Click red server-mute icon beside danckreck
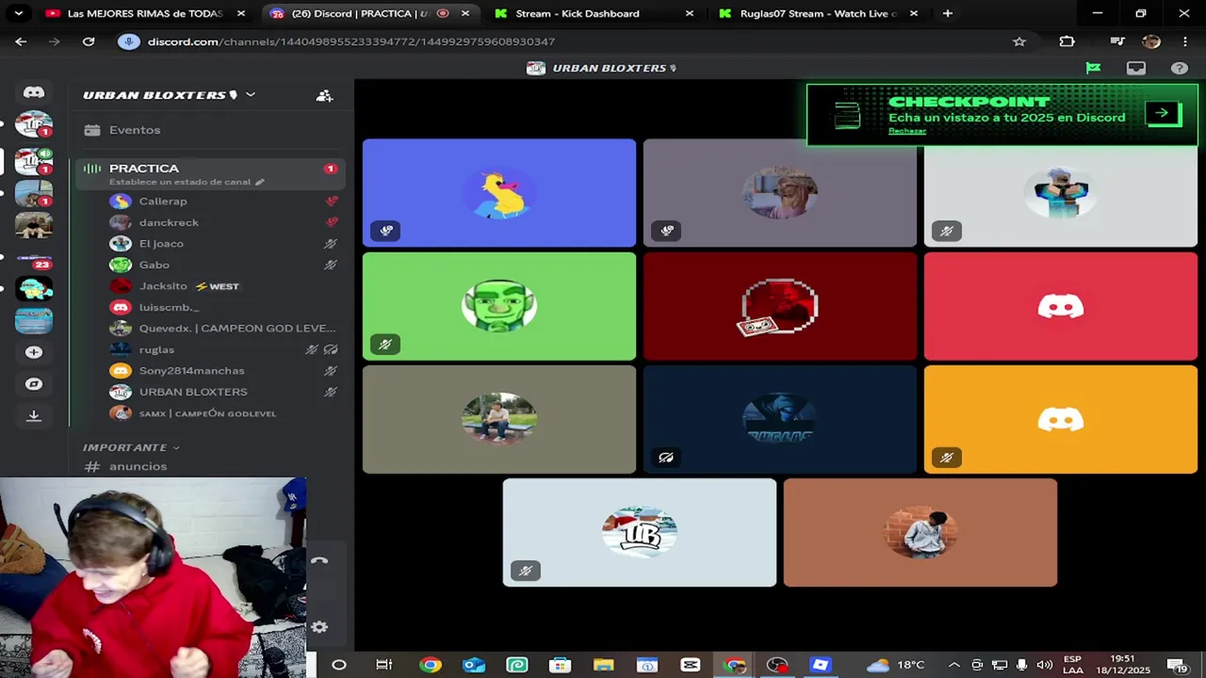The height and width of the screenshot is (678, 1206). pos(332,222)
